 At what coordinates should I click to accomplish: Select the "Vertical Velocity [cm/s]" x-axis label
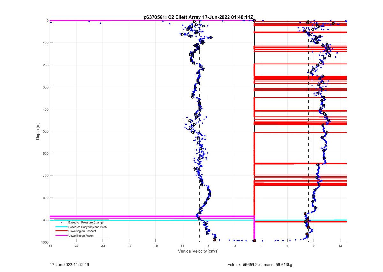(198, 251)
